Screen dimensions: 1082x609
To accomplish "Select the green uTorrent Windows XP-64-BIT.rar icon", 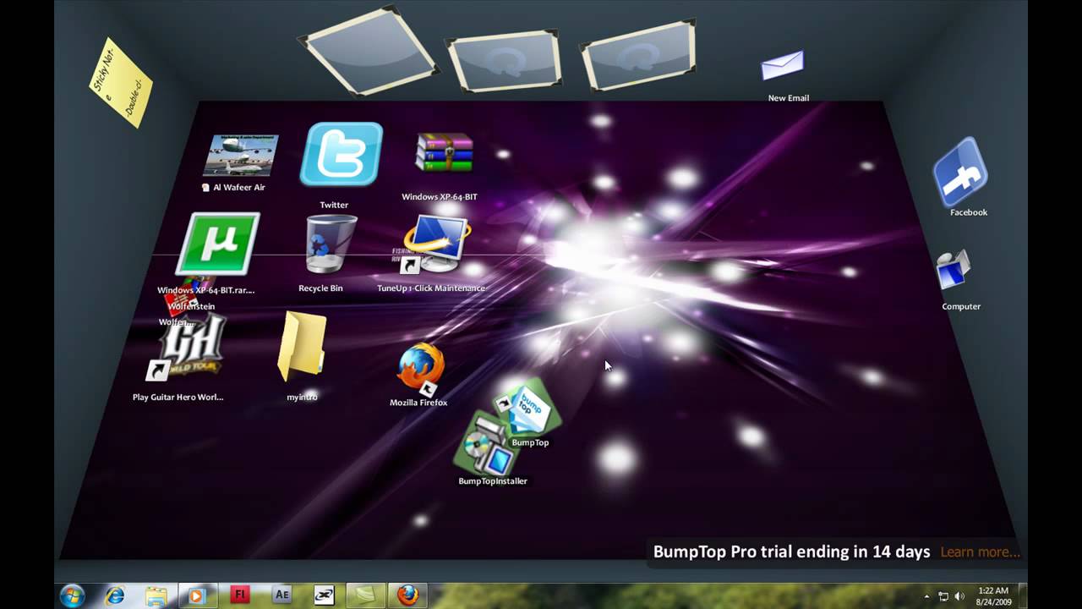I will 218,244.
